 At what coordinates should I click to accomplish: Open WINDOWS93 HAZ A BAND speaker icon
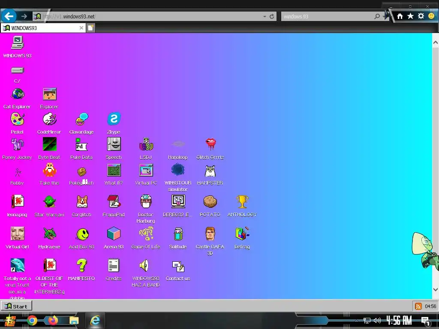pos(145,266)
